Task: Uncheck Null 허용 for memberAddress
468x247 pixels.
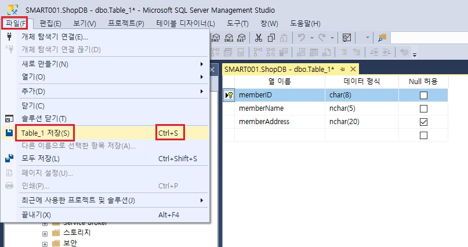Action: tap(423, 122)
